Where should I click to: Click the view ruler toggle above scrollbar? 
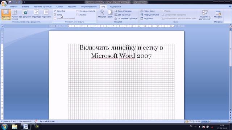[x=231, y=26]
